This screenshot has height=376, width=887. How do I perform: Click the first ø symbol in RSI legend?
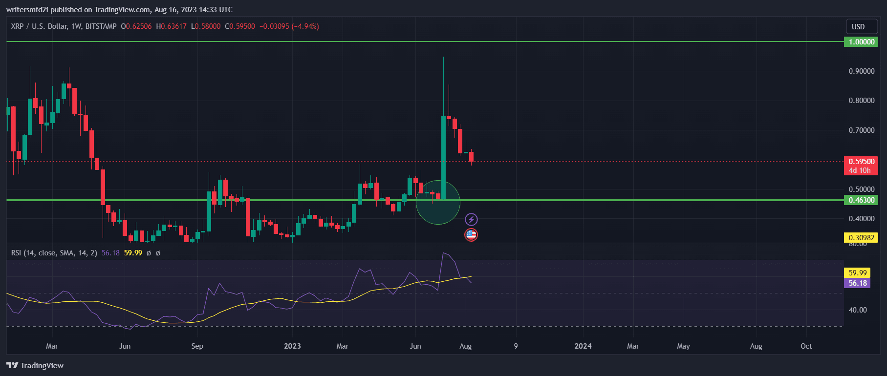(149, 253)
